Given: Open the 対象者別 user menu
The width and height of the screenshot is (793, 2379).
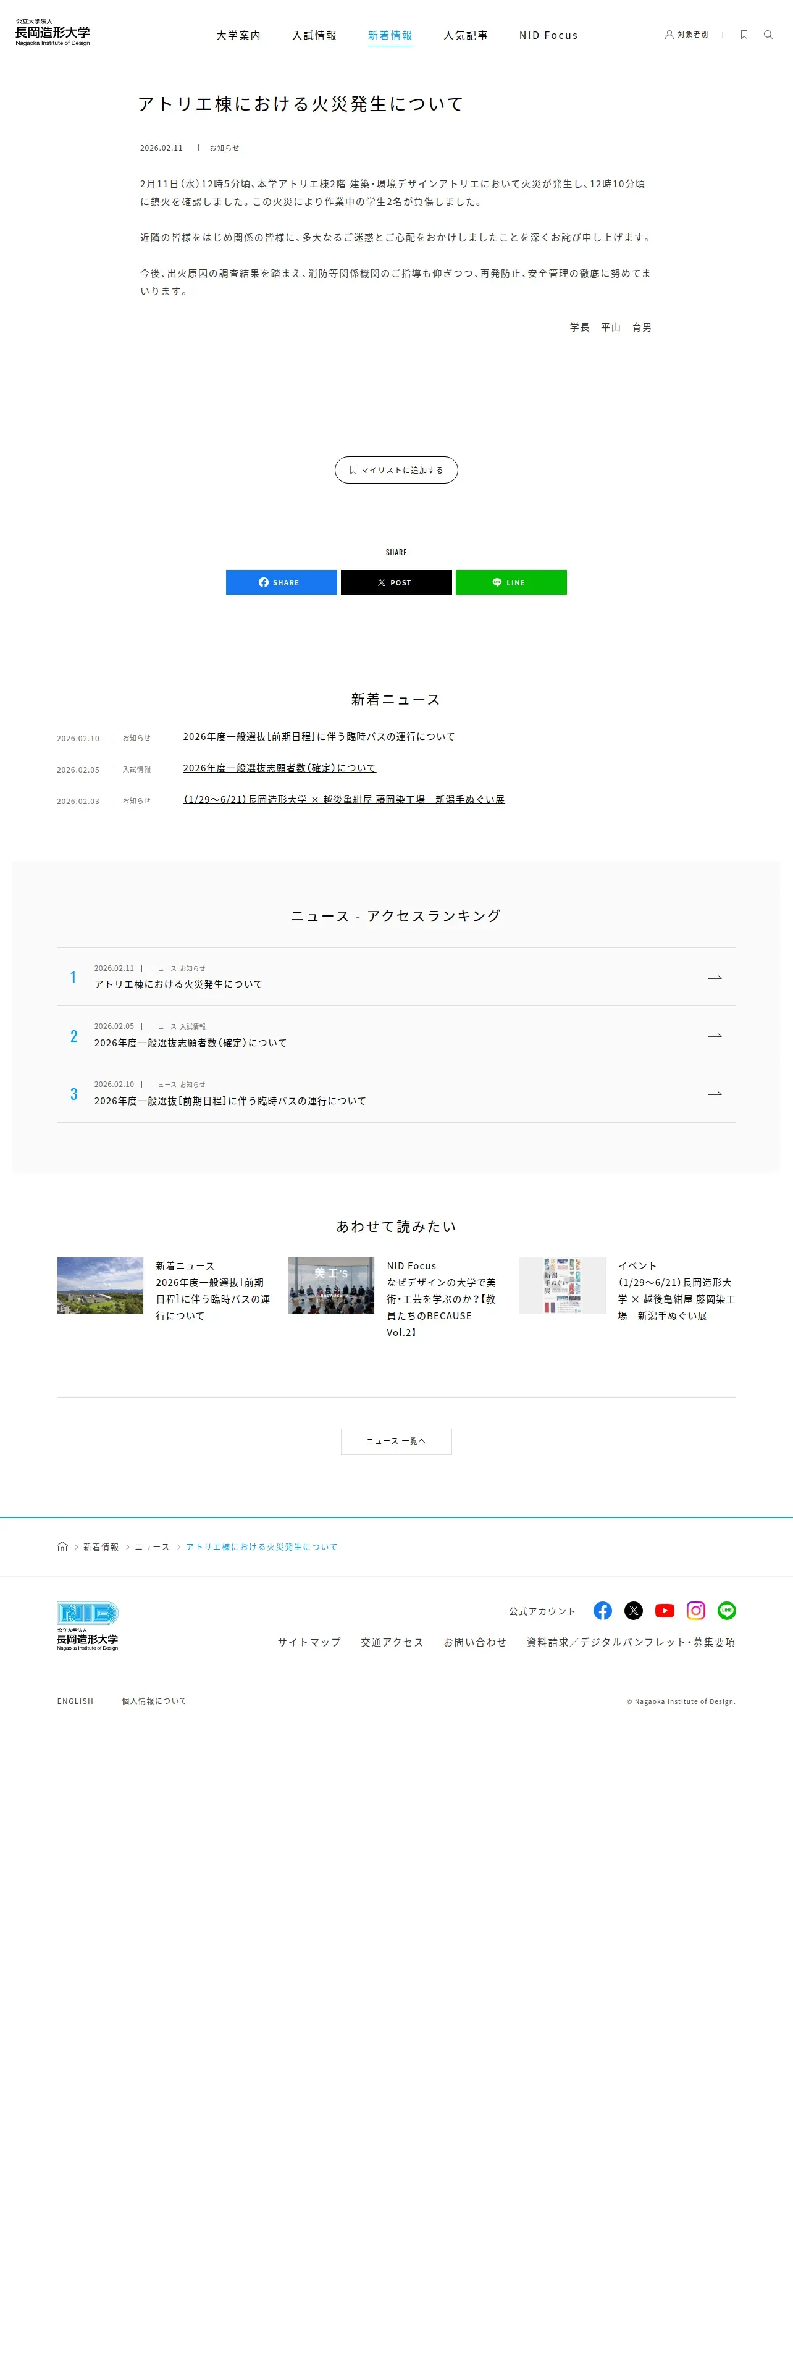Looking at the screenshot, I should (x=687, y=35).
